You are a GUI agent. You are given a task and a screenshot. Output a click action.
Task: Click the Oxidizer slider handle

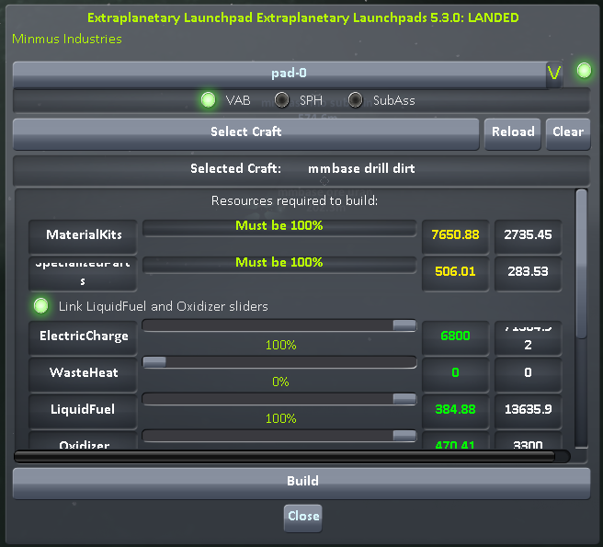pyautogui.click(x=404, y=436)
